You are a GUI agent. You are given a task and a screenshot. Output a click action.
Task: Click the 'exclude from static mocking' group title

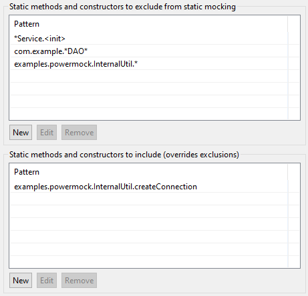(x=122, y=7)
